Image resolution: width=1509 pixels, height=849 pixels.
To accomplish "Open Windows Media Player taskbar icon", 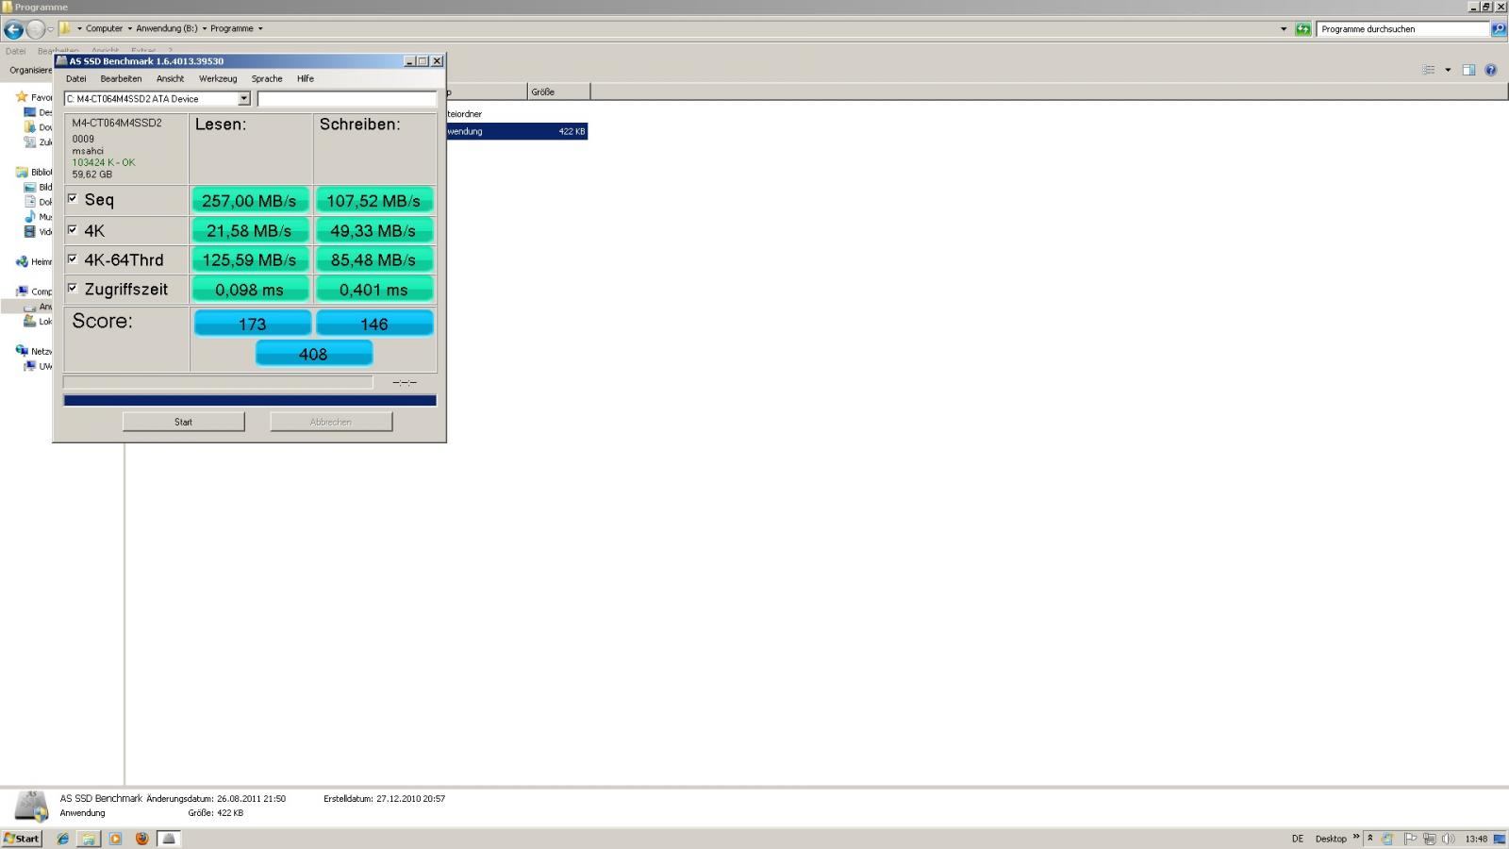I will [x=116, y=839].
